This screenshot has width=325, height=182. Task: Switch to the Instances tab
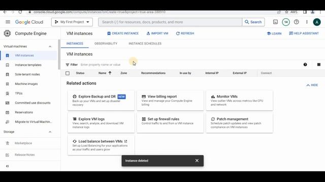click(75, 43)
